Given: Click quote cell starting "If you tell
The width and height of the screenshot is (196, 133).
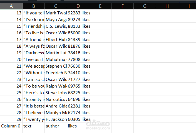Looking at the screenshot, I should (x=33, y=13).
